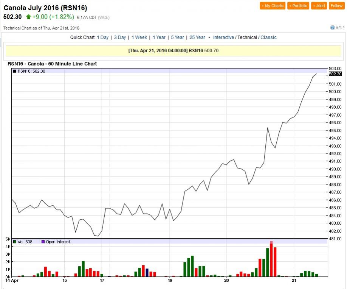Screen dimensions: 347x289
Task: Click the tallest red volume bar
Action: point(271,259)
